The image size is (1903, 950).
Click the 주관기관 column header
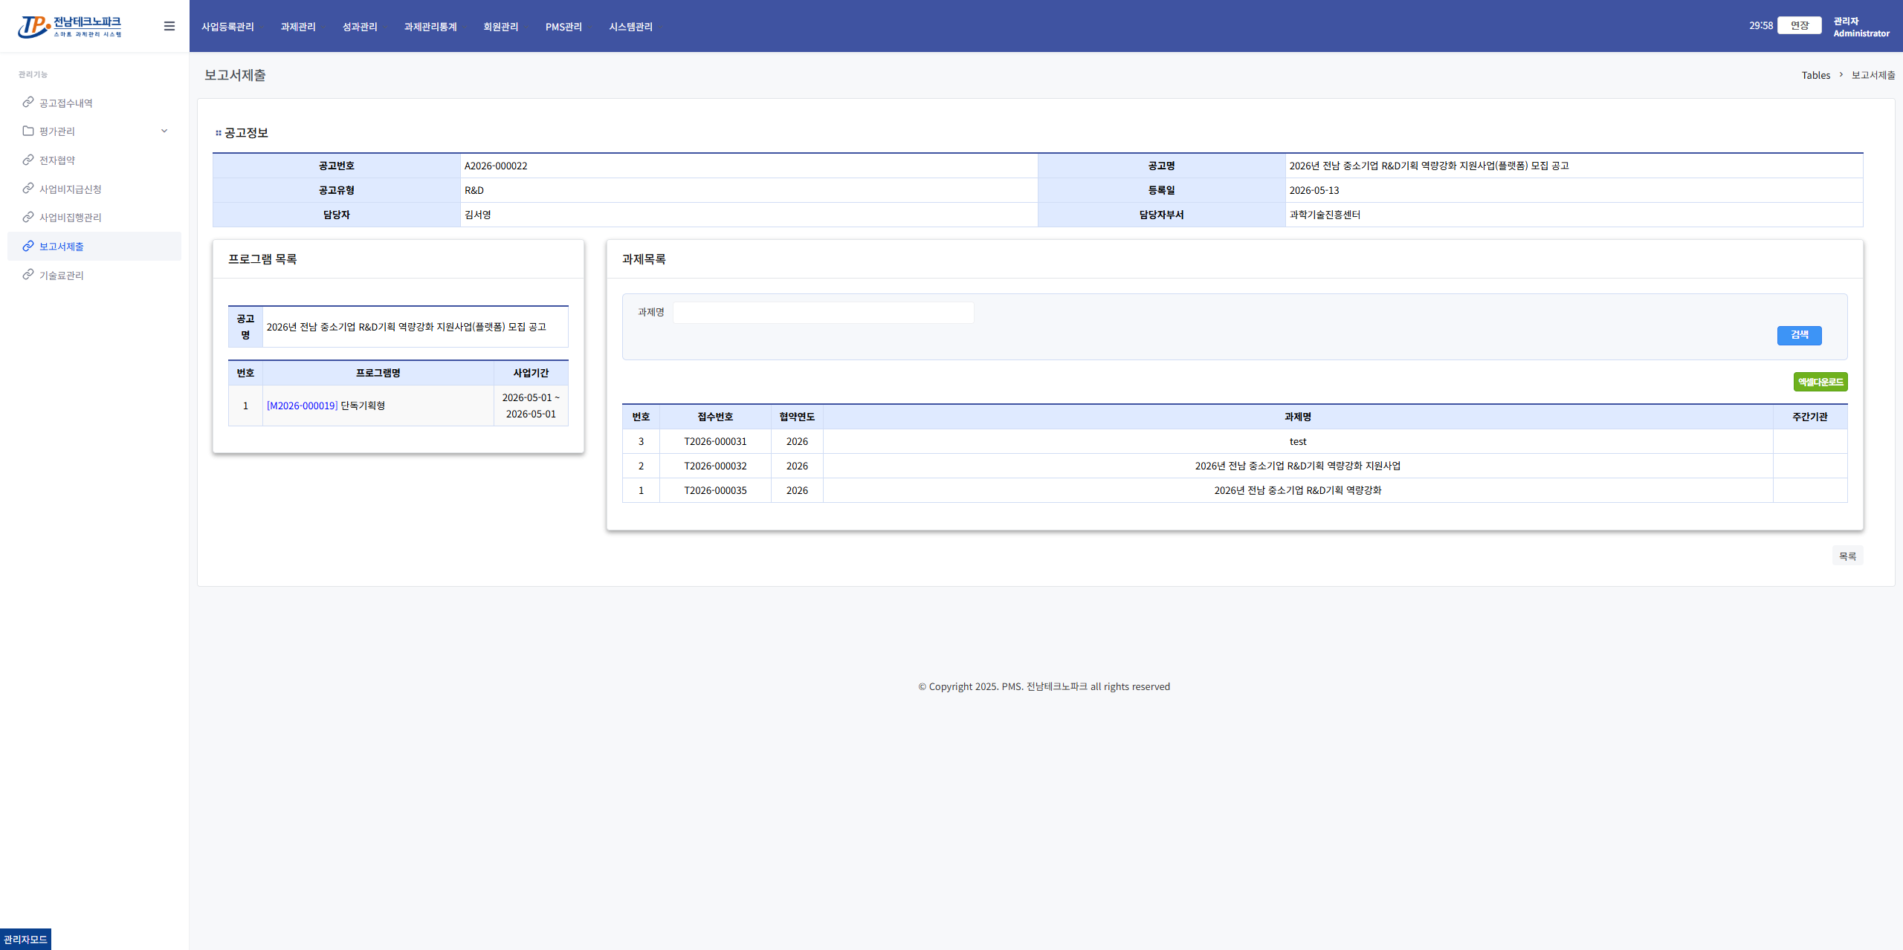coord(1809,417)
